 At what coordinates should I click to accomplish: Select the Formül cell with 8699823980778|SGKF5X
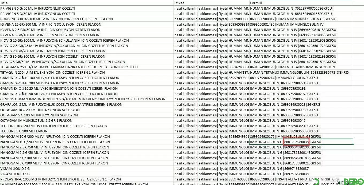click(301, 72)
